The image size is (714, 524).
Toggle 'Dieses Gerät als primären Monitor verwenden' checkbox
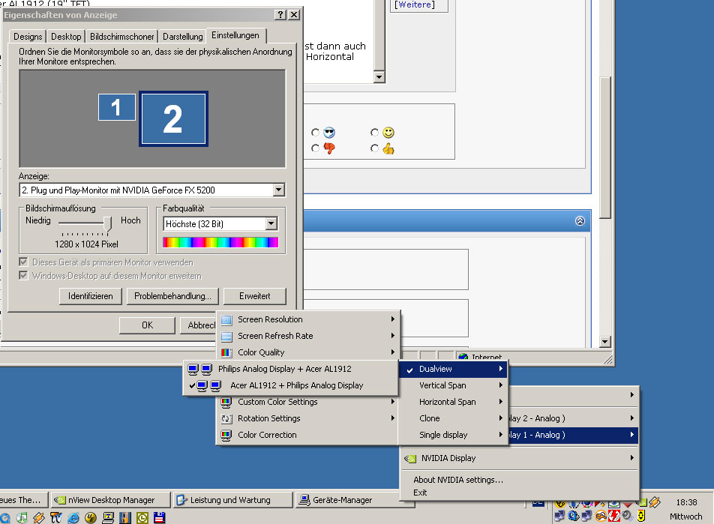24,262
